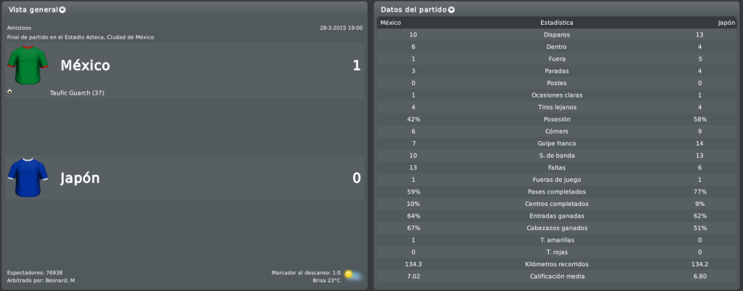Select the Kilómetros recorridos row
The width and height of the screenshot is (743, 291).
557,264
